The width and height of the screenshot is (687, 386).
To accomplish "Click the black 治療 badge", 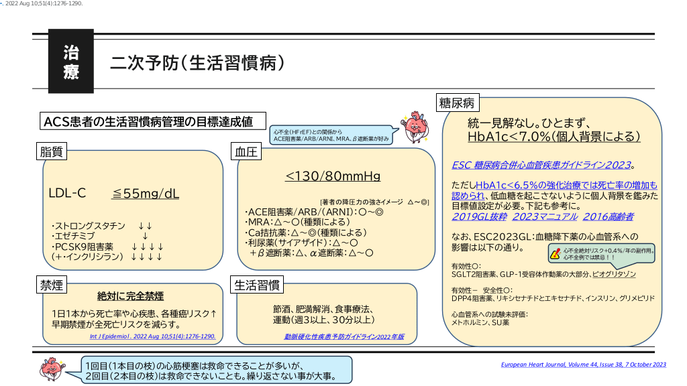I will coord(70,62).
